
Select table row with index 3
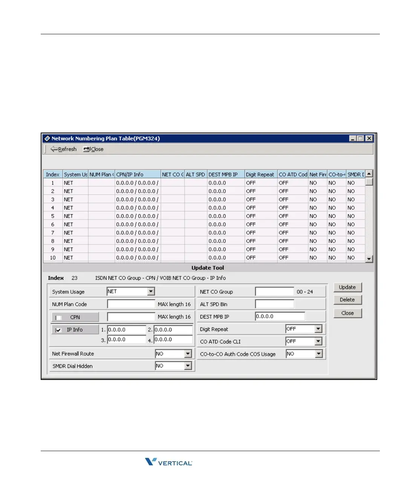coord(204,200)
